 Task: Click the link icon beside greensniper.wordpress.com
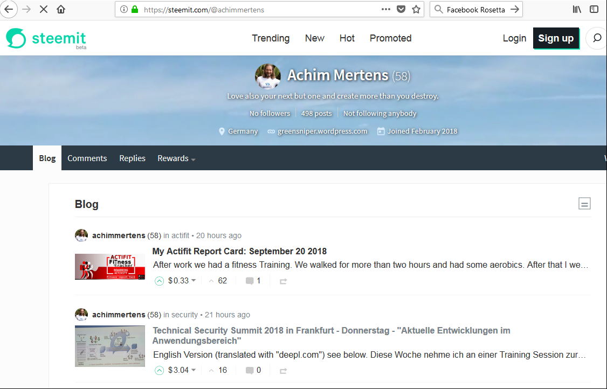[x=271, y=131]
